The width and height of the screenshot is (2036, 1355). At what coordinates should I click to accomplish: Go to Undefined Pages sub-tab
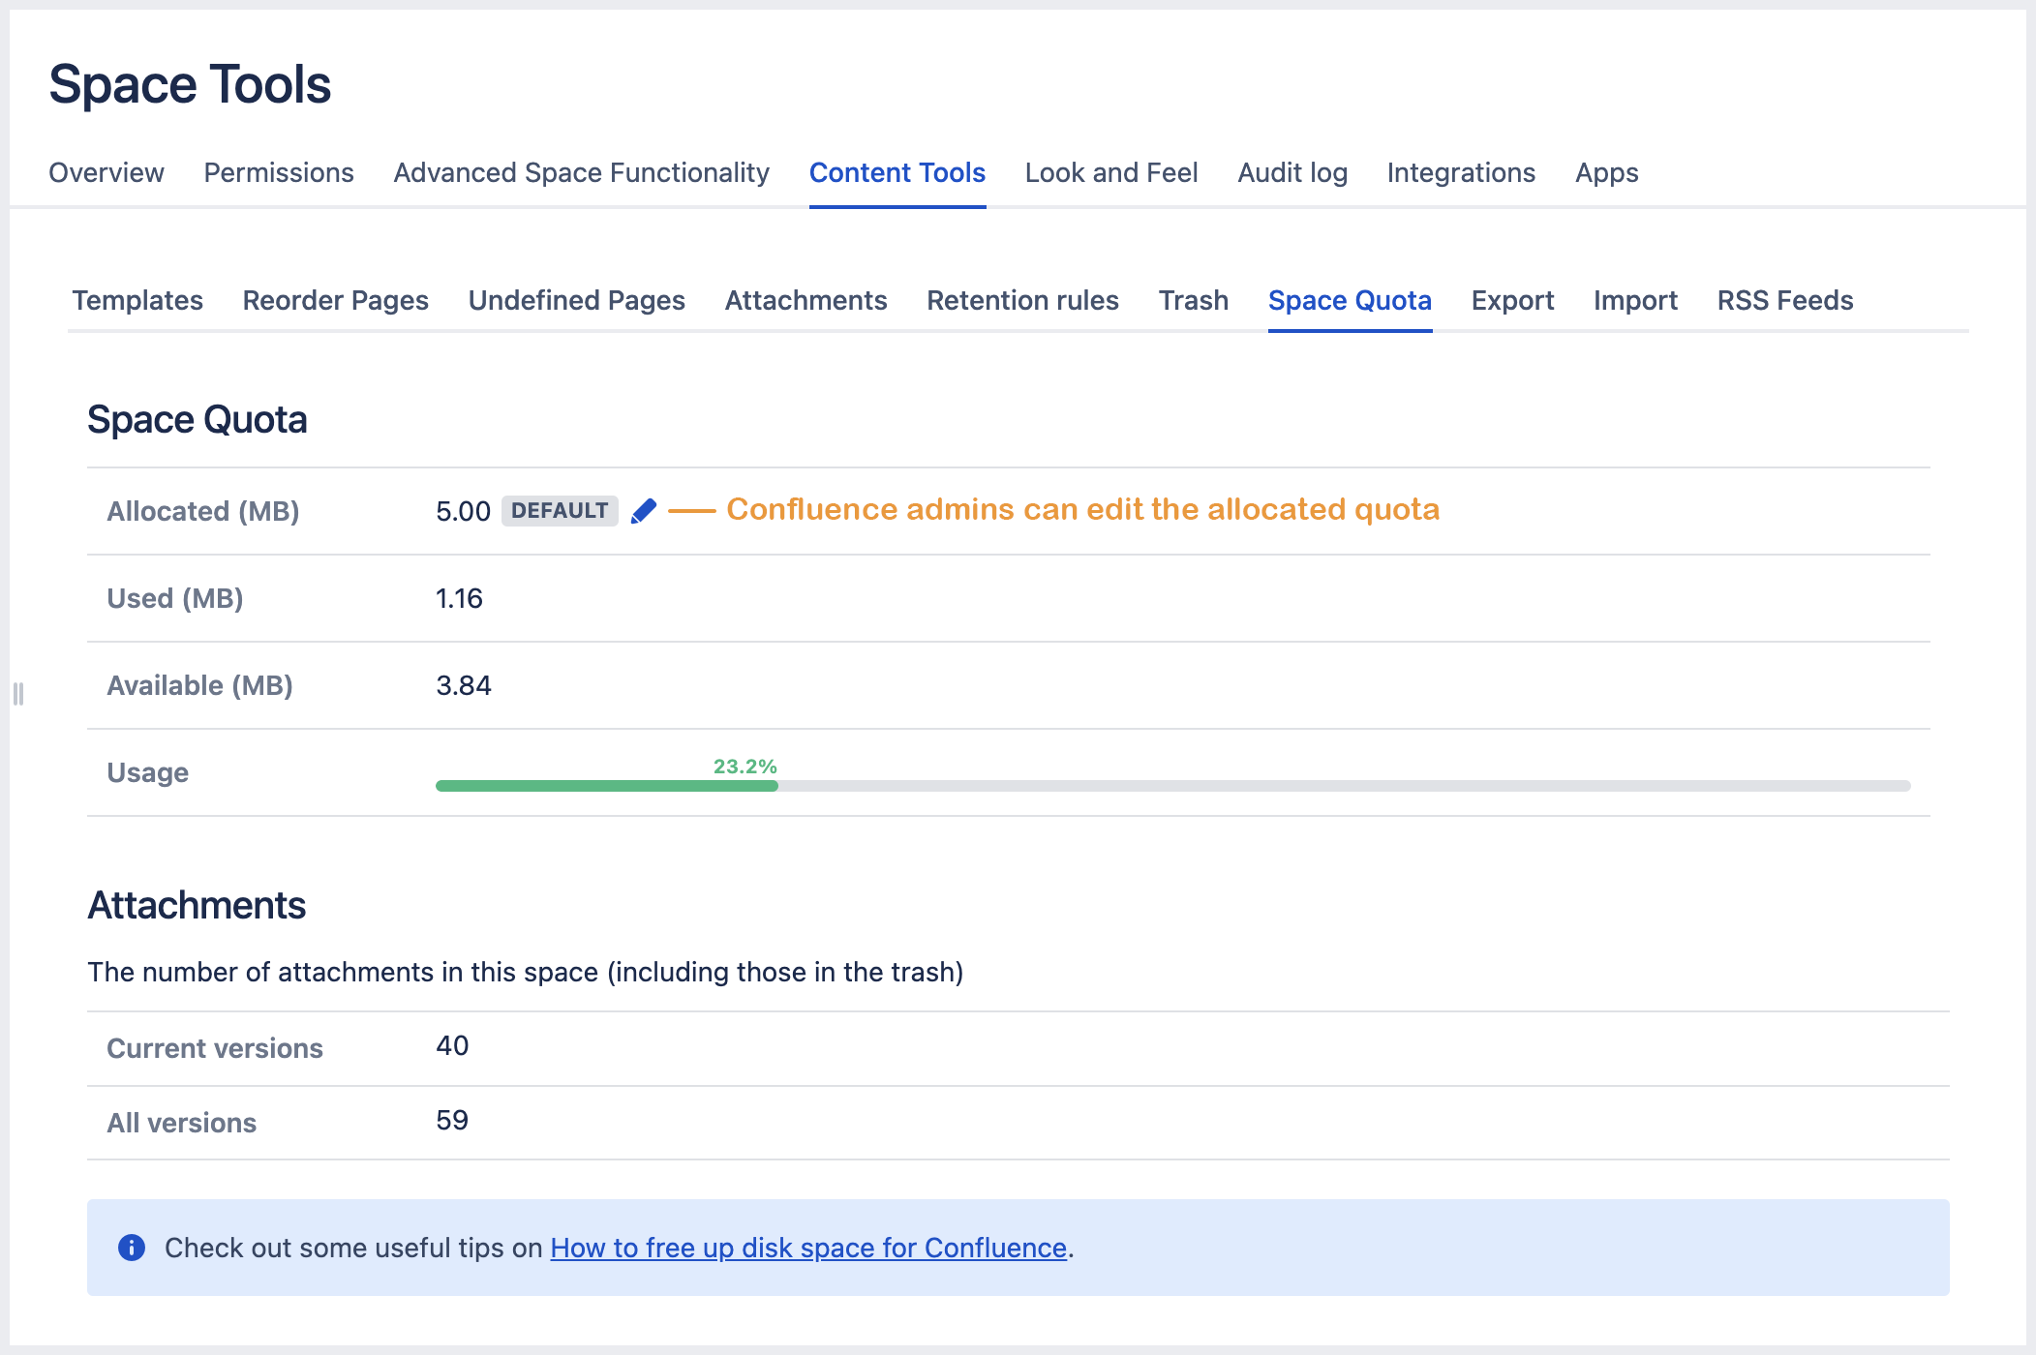[576, 300]
